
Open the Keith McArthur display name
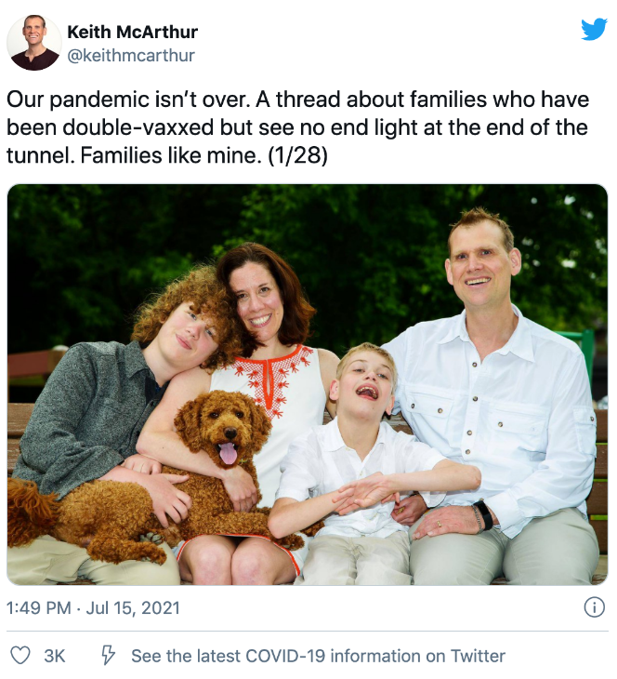click(132, 32)
